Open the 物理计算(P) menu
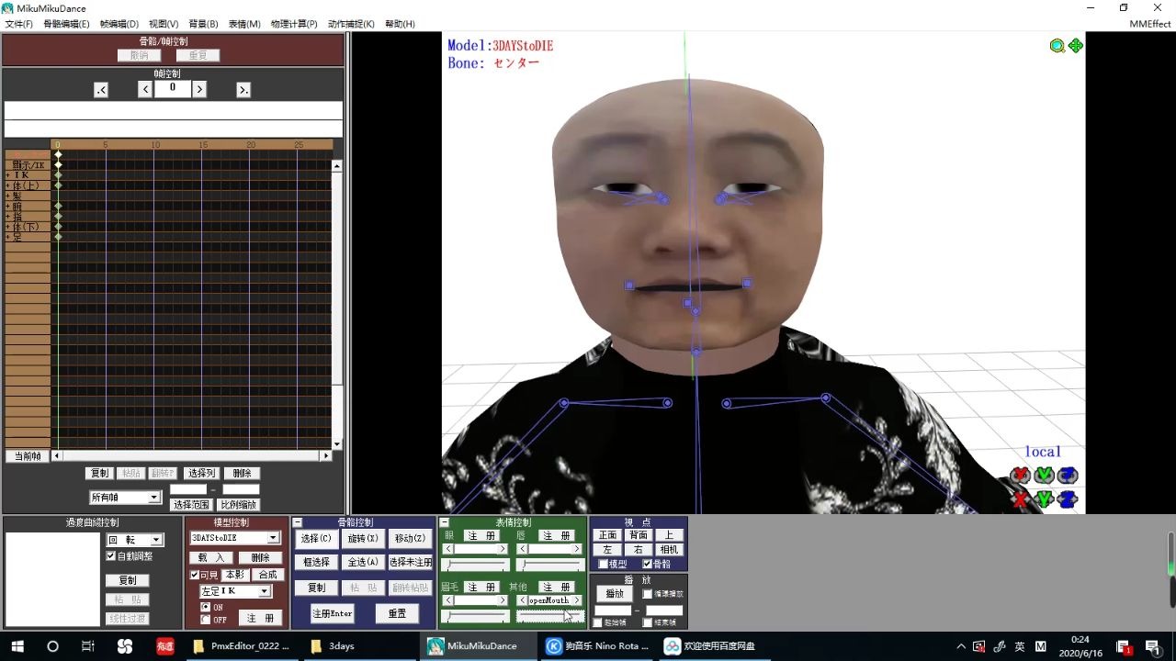Viewport: 1176px width, 661px height. point(294,24)
